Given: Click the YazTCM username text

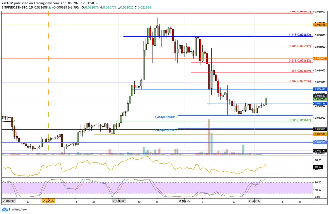Looking at the screenshot, I should 7,3.
